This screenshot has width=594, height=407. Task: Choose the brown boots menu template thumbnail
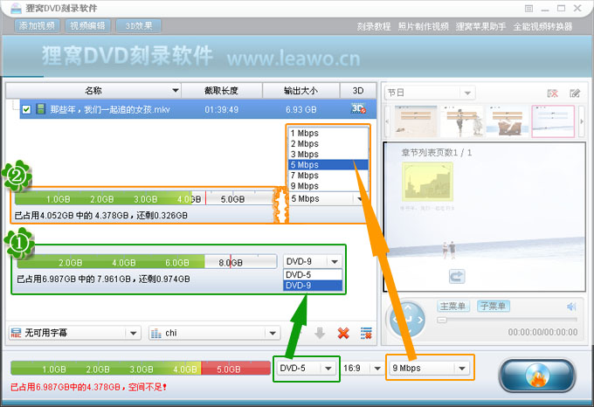507,121
